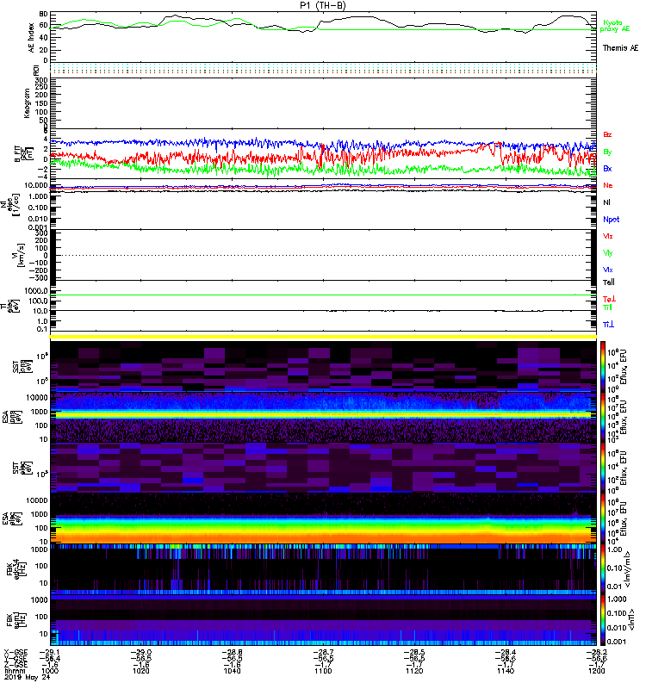Select the green Til temperature legend label
Viewport: 646px width, 689px height.
pos(607,307)
